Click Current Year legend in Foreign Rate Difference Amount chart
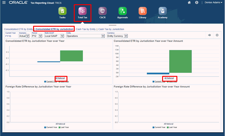225x136 pixels. pyautogui.click(x=159, y=127)
